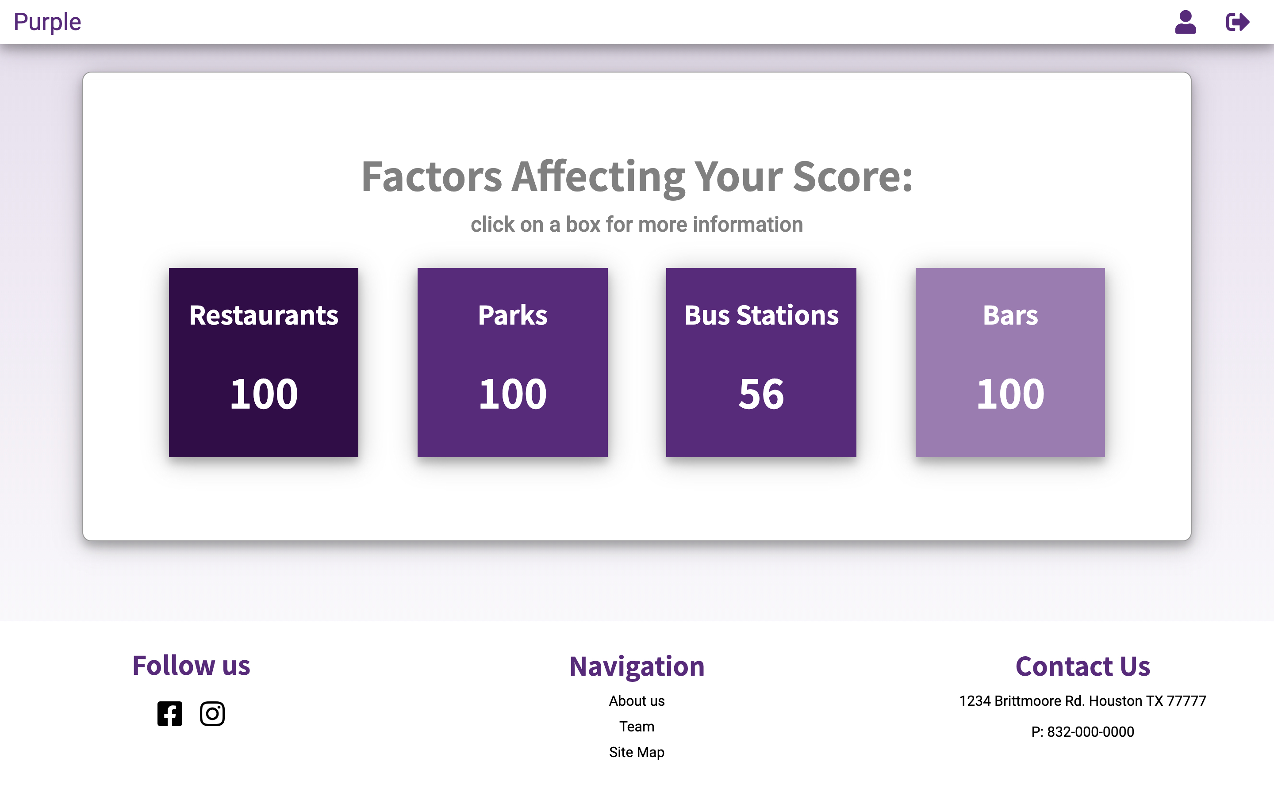Go to the About us link
This screenshot has height=796, width=1274.
637,701
